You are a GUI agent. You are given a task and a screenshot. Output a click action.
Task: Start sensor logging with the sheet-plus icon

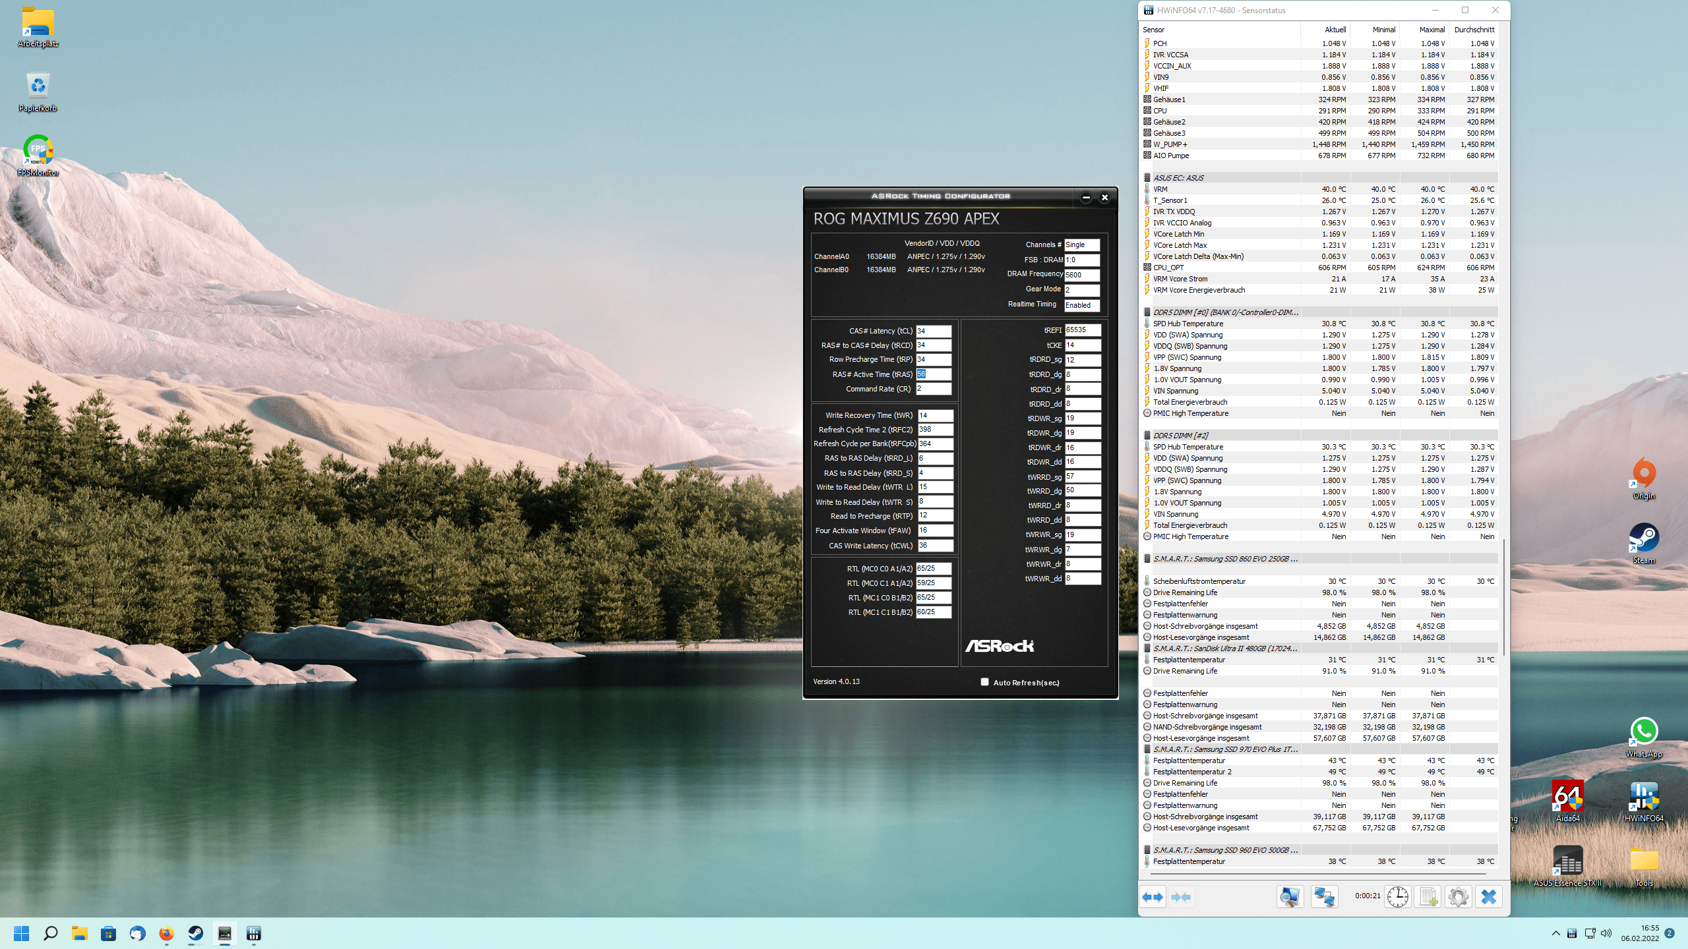pos(1428,897)
